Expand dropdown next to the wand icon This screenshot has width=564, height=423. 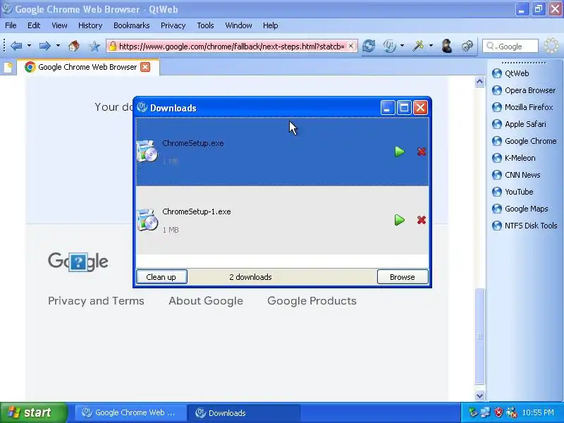[x=431, y=46]
